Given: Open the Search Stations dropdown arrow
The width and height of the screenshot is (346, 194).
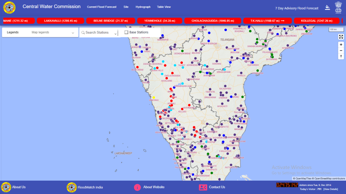Looking at the screenshot, I should (x=116, y=33).
